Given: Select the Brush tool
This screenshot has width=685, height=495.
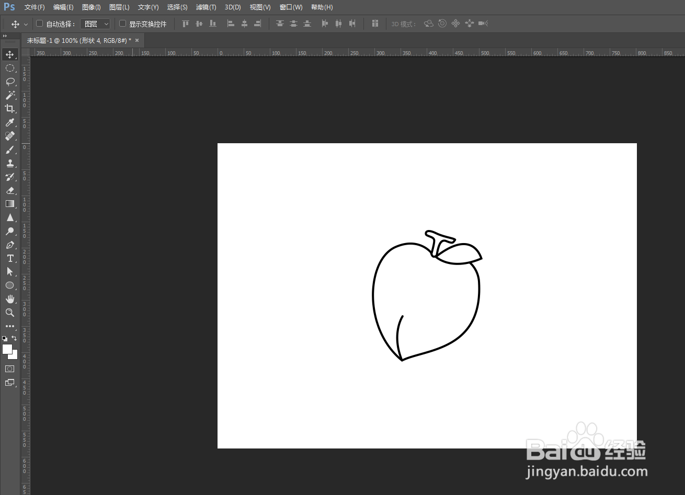Looking at the screenshot, I should (10, 149).
